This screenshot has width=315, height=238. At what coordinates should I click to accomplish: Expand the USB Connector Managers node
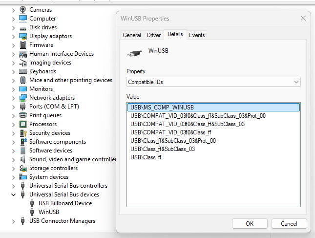pos(13,221)
